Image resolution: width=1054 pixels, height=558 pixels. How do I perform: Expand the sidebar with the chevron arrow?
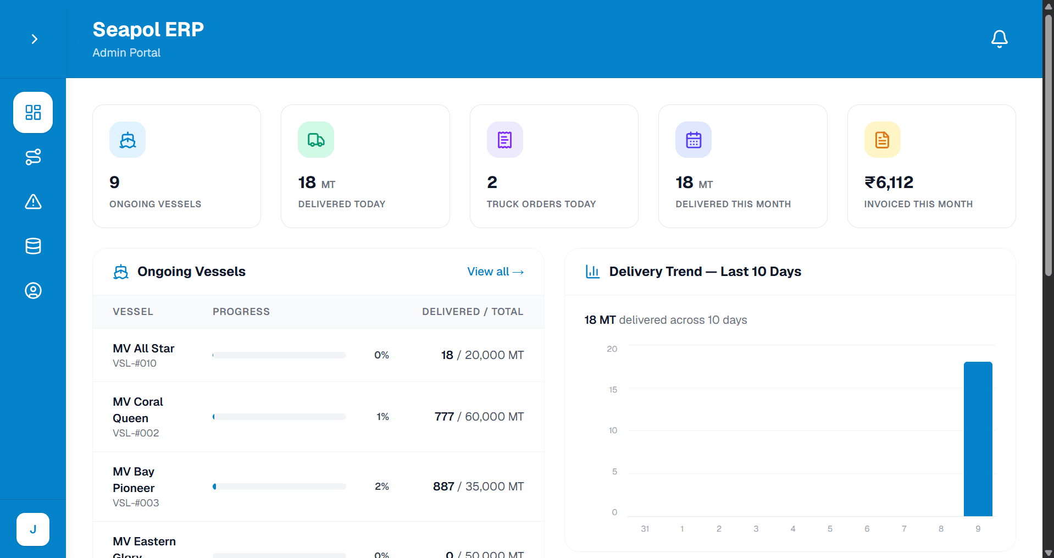(34, 39)
